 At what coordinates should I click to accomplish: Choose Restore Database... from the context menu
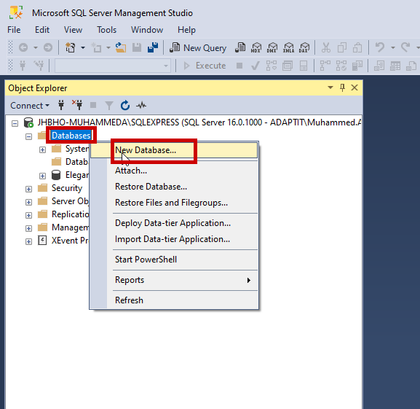174,187
